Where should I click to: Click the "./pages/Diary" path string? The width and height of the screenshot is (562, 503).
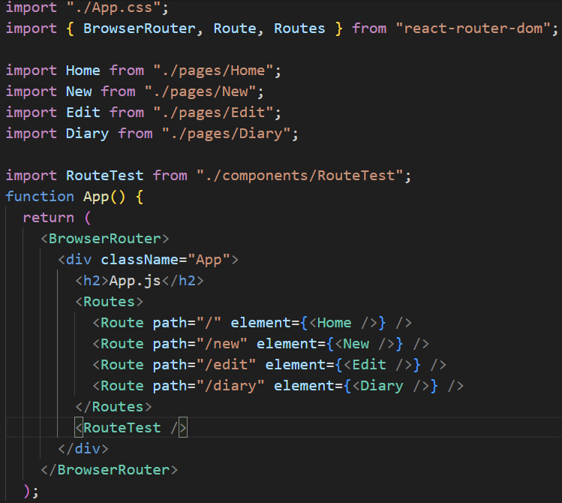pyautogui.click(x=226, y=134)
